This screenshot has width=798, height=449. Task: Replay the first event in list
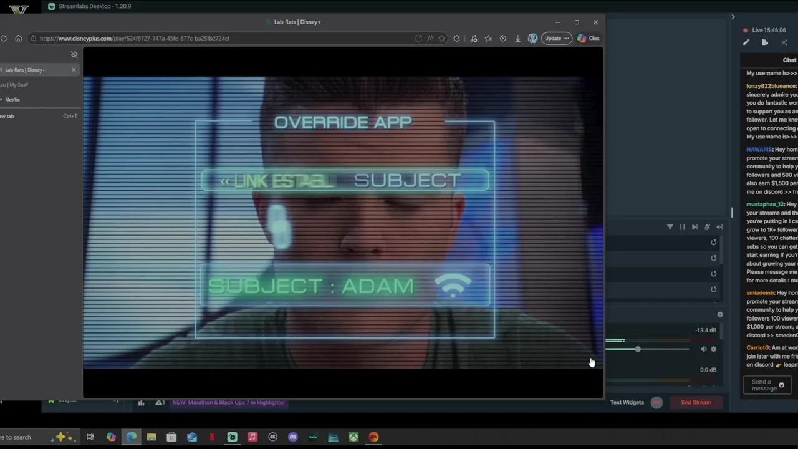point(714,243)
